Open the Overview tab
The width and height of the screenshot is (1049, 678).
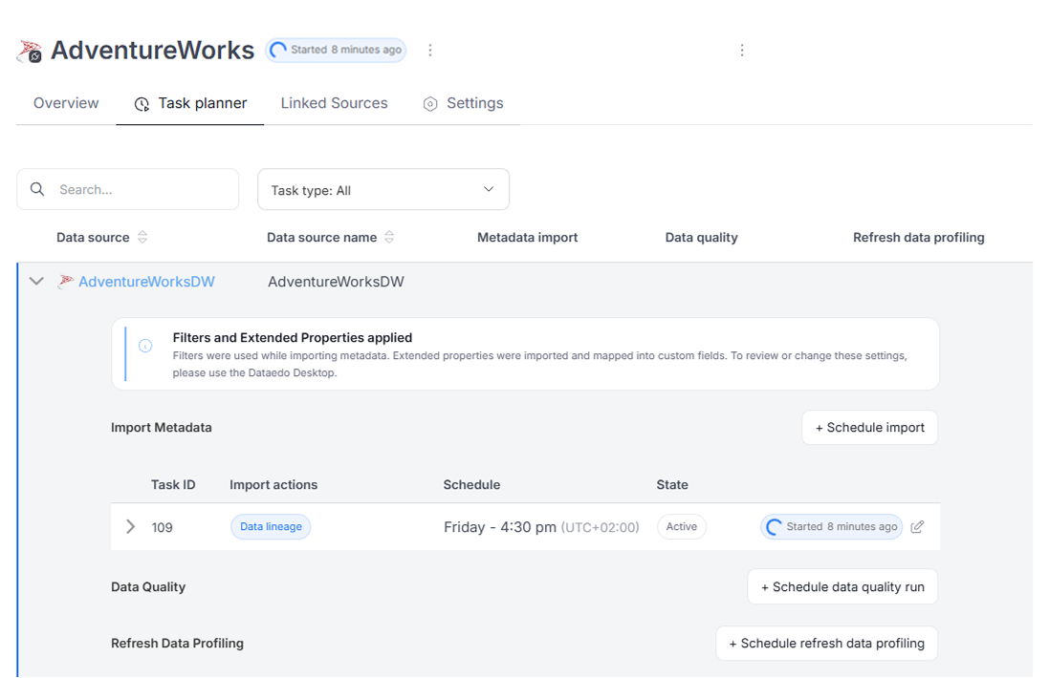66,103
